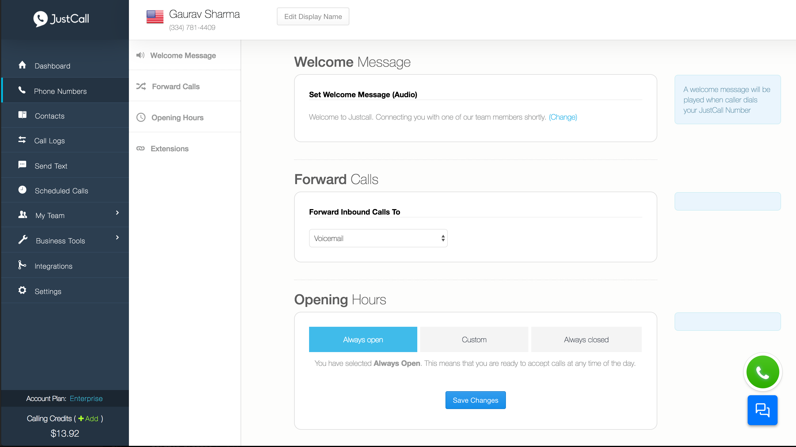This screenshot has height=447, width=796.
Task: Select Custom opening hours option
Action: point(474,339)
